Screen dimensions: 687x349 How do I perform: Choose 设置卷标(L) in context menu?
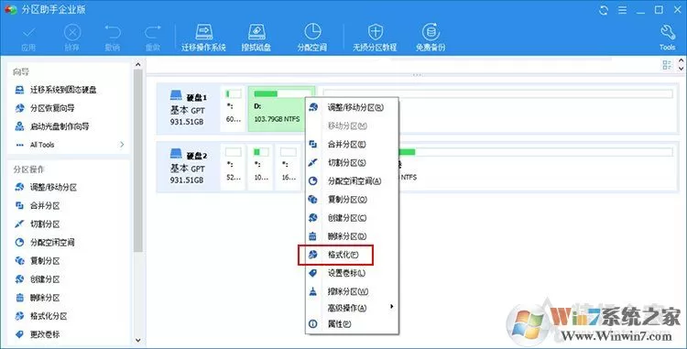(x=352, y=273)
